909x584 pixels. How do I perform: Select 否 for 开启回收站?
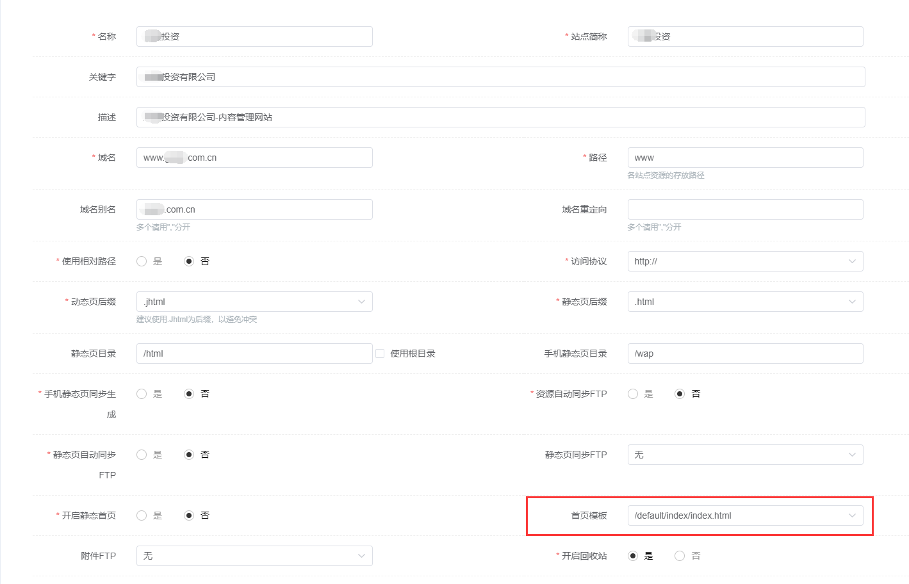point(680,556)
